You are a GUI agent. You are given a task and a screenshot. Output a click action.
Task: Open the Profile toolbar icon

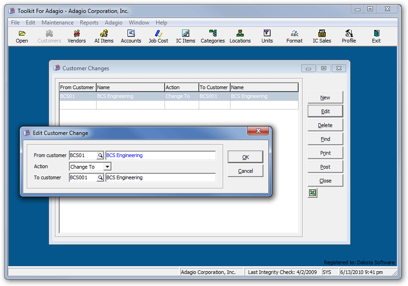(349, 37)
